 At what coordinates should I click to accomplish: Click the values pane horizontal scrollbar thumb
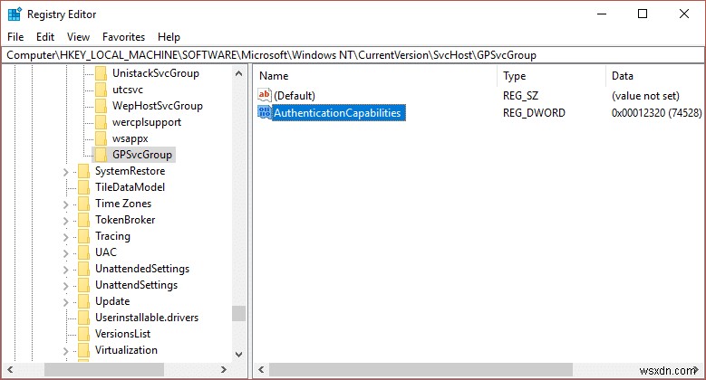pyautogui.click(x=421, y=370)
